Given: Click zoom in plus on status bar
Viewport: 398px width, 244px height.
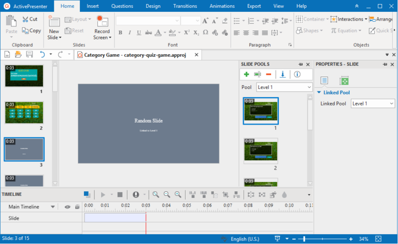Looking at the screenshot, I should click(x=351, y=239).
